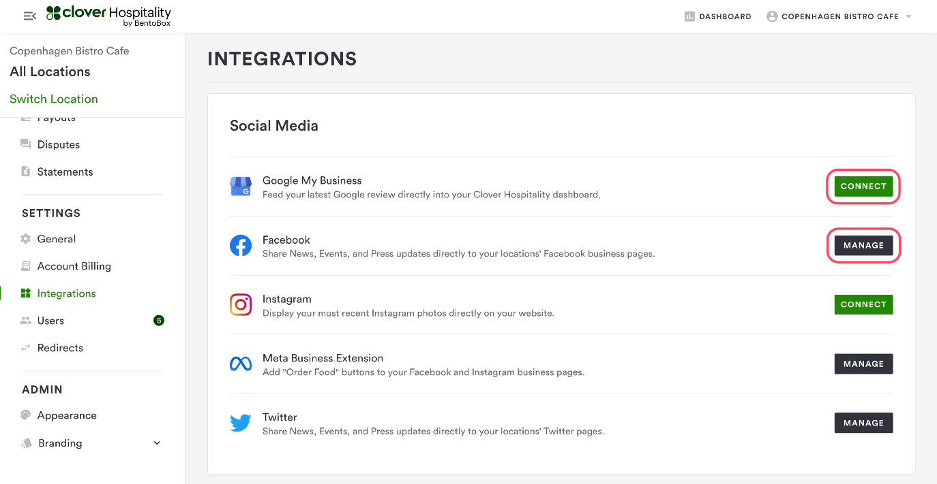Manage the Twitter integration
This screenshot has height=484, width=937.
[x=863, y=423]
